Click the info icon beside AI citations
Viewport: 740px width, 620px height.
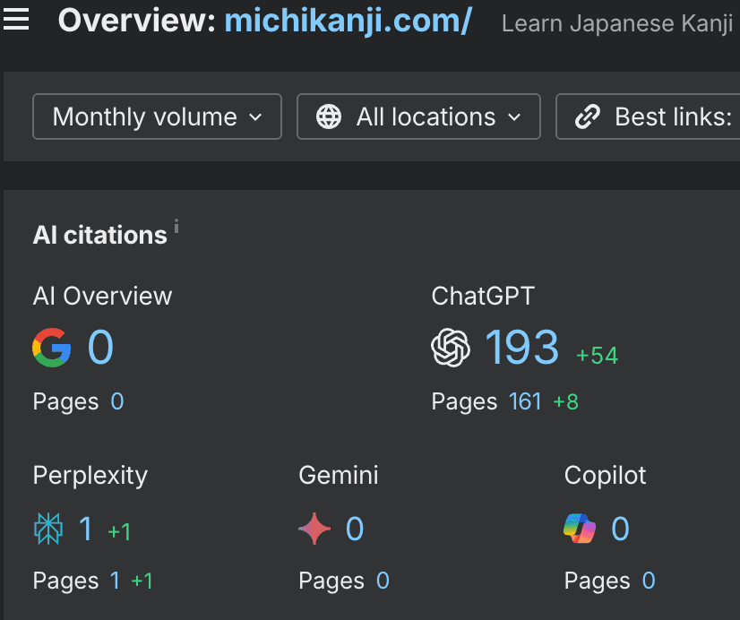click(x=176, y=228)
